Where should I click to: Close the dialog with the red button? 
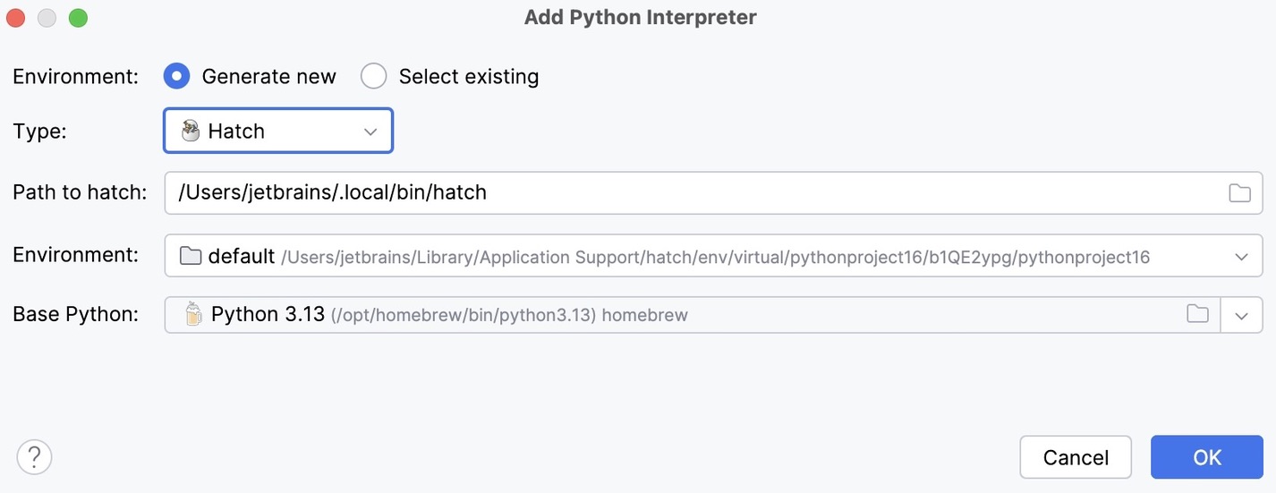click(15, 17)
